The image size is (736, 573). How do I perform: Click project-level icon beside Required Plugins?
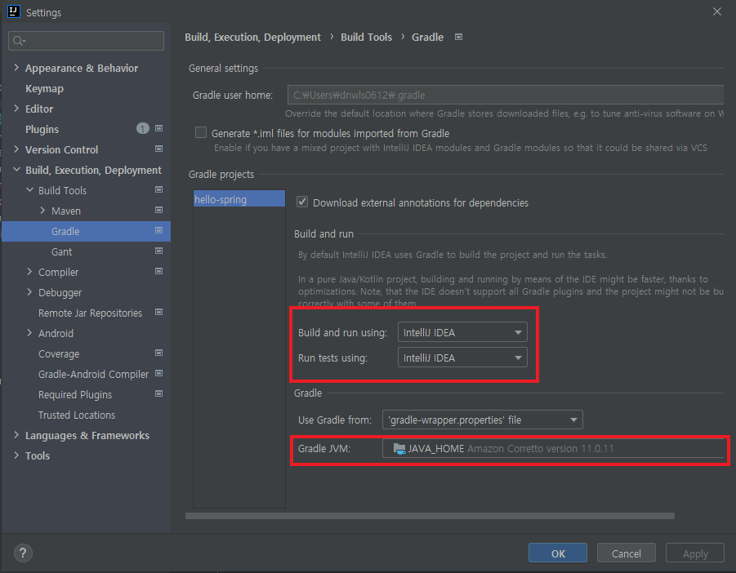point(158,394)
